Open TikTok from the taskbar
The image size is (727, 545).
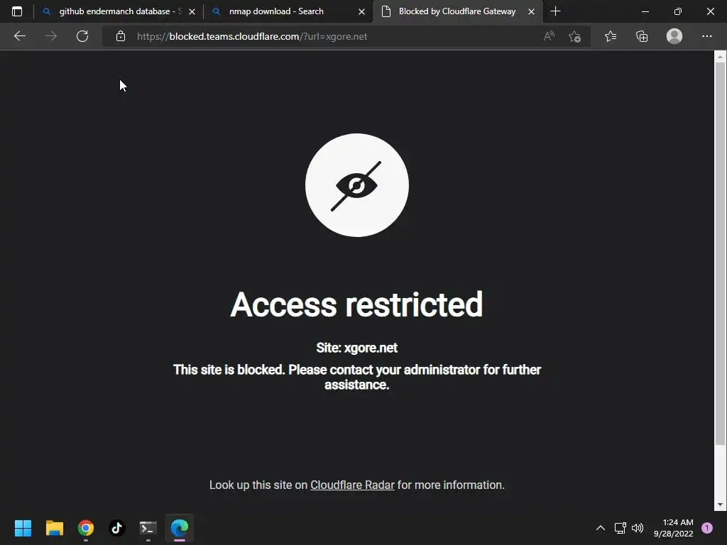click(x=117, y=528)
